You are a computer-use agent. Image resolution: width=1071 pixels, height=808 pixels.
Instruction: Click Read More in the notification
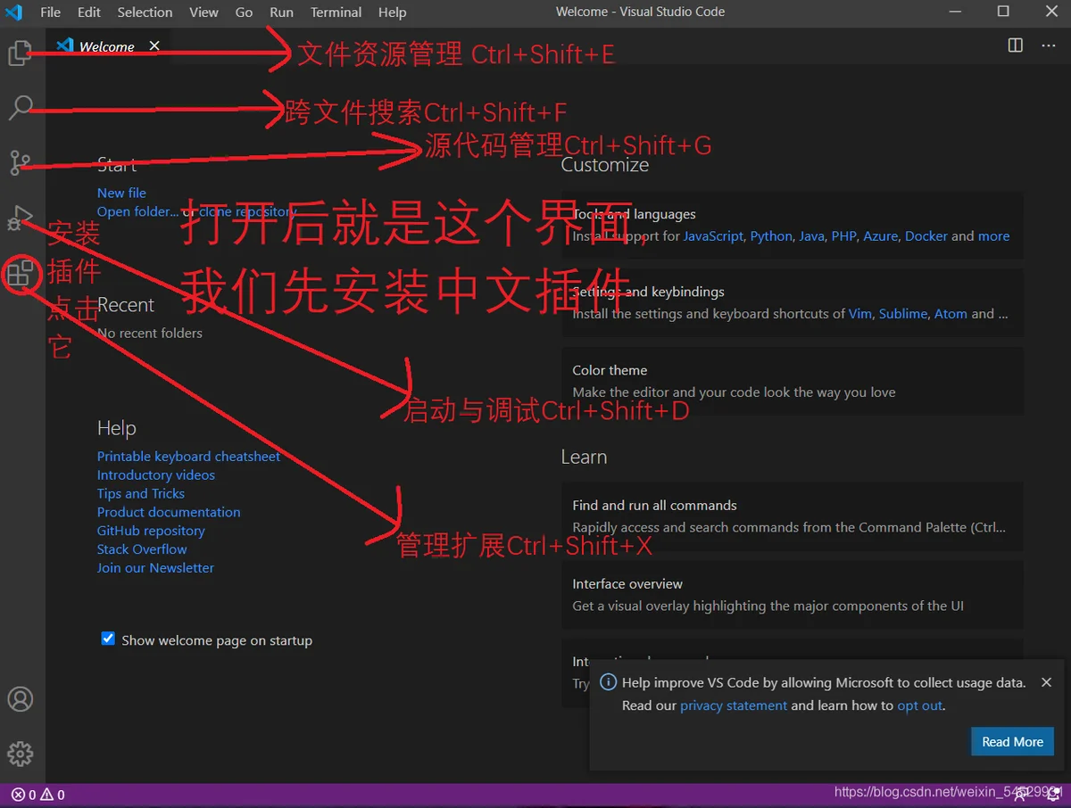[x=1012, y=741]
